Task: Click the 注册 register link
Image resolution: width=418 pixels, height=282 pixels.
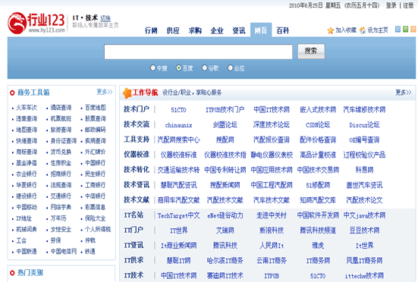Action: pyautogui.click(x=408, y=5)
